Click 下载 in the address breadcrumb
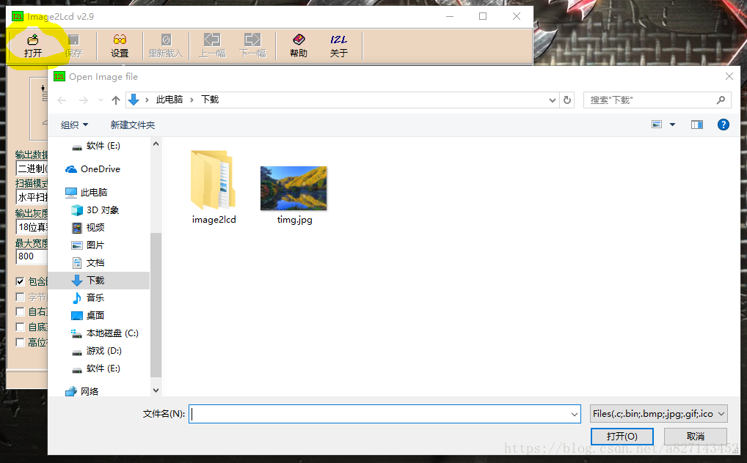This screenshot has width=747, height=463. pos(210,100)
